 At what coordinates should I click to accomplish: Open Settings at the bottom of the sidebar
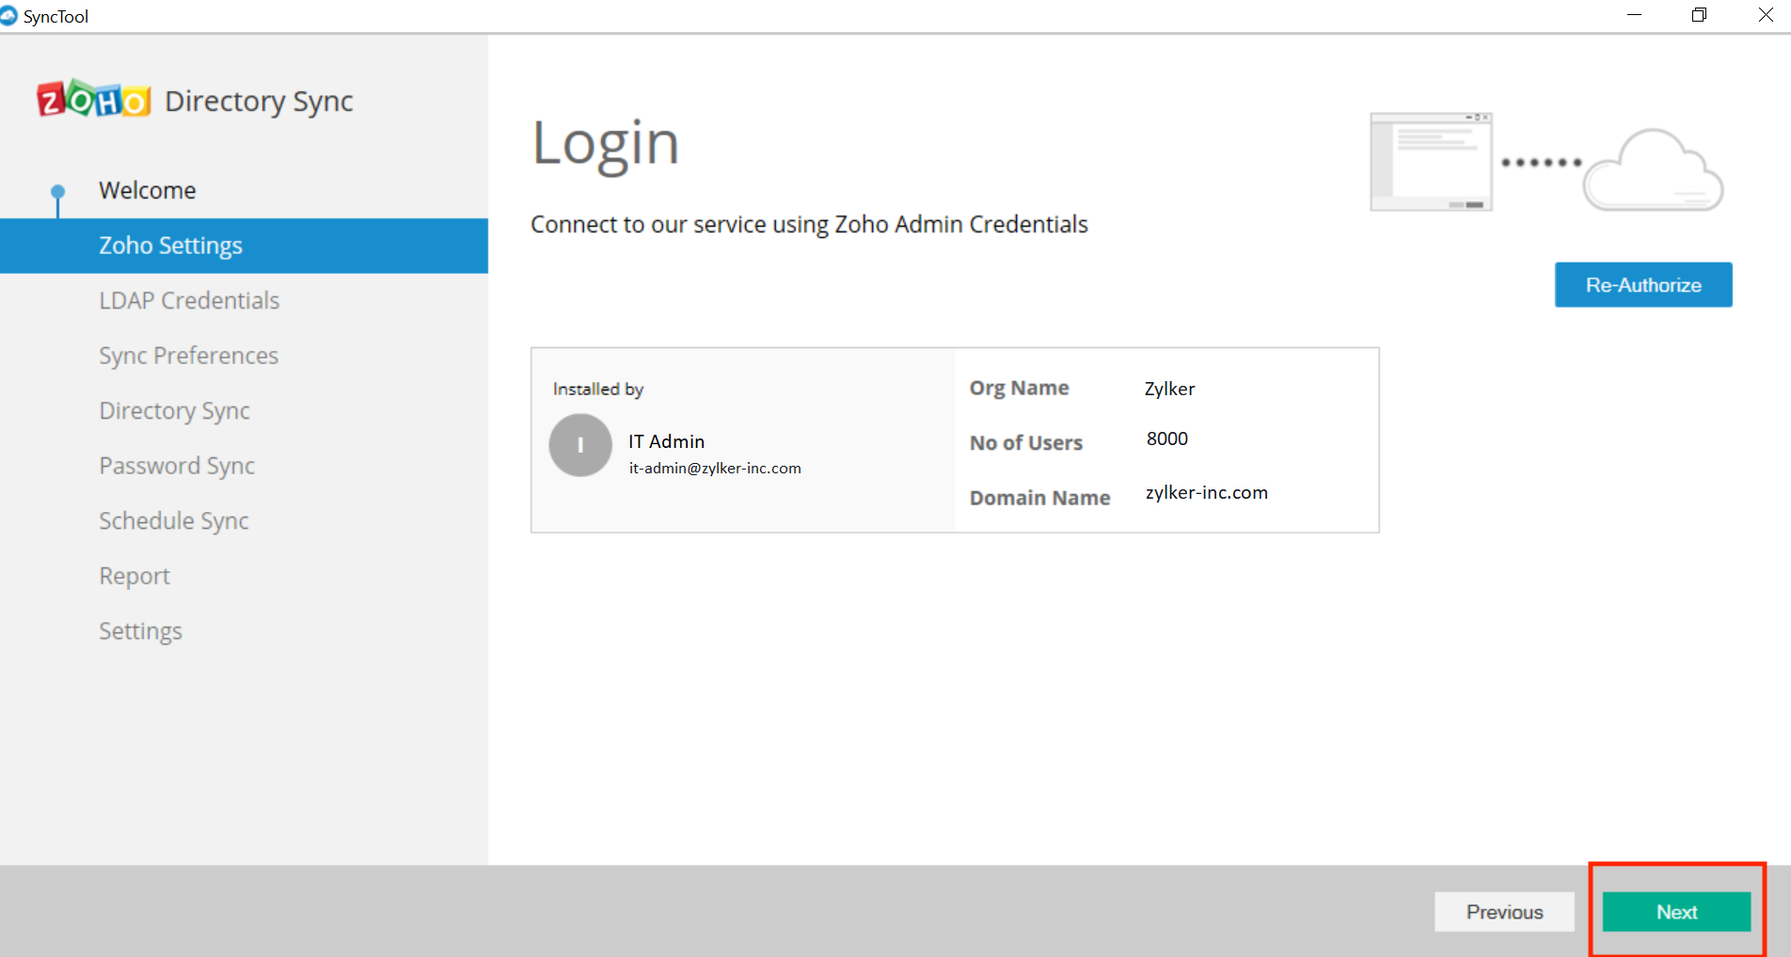pos(140,630)
